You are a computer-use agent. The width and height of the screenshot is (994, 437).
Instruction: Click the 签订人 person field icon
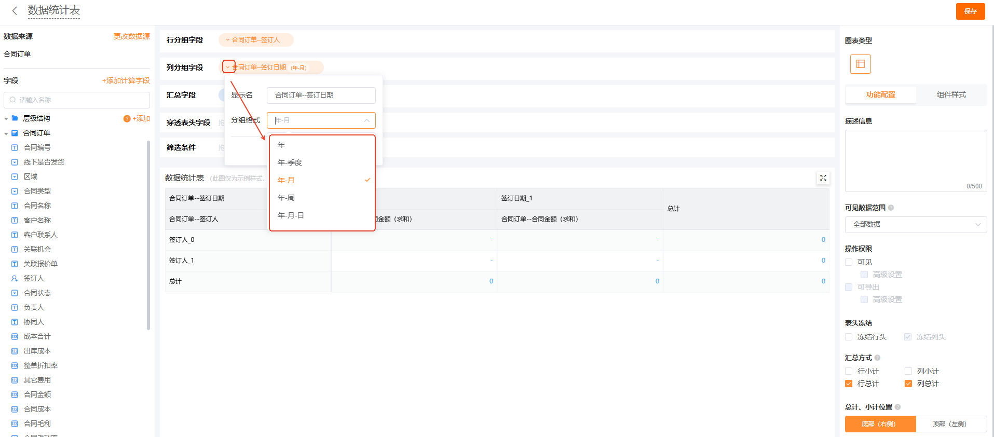click(x=15, y=279)
